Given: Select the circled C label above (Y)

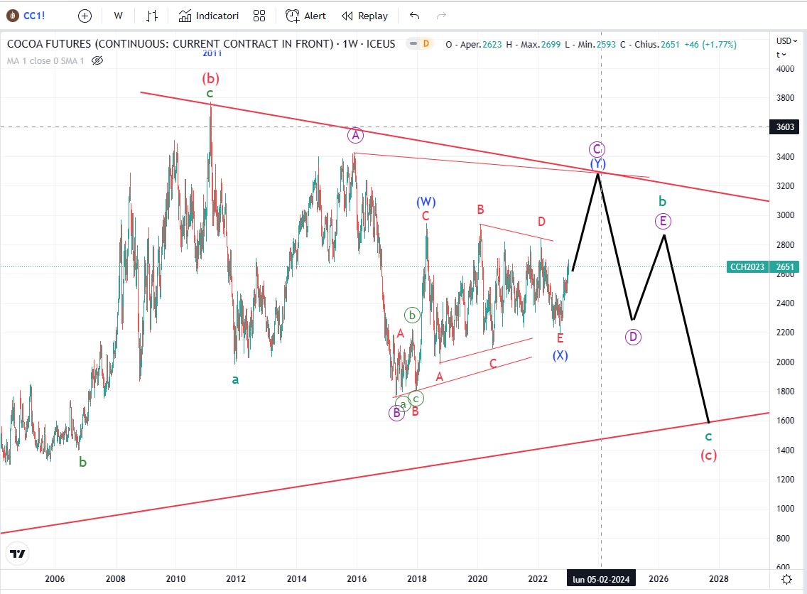Looking at the screenshot, I should 597,149.
